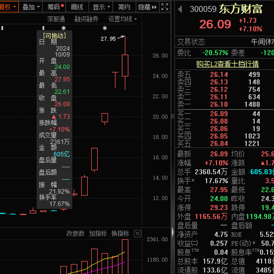Click the 27.95 high price label
This screenshot has width=274, height=274.
tap(108, 39)
